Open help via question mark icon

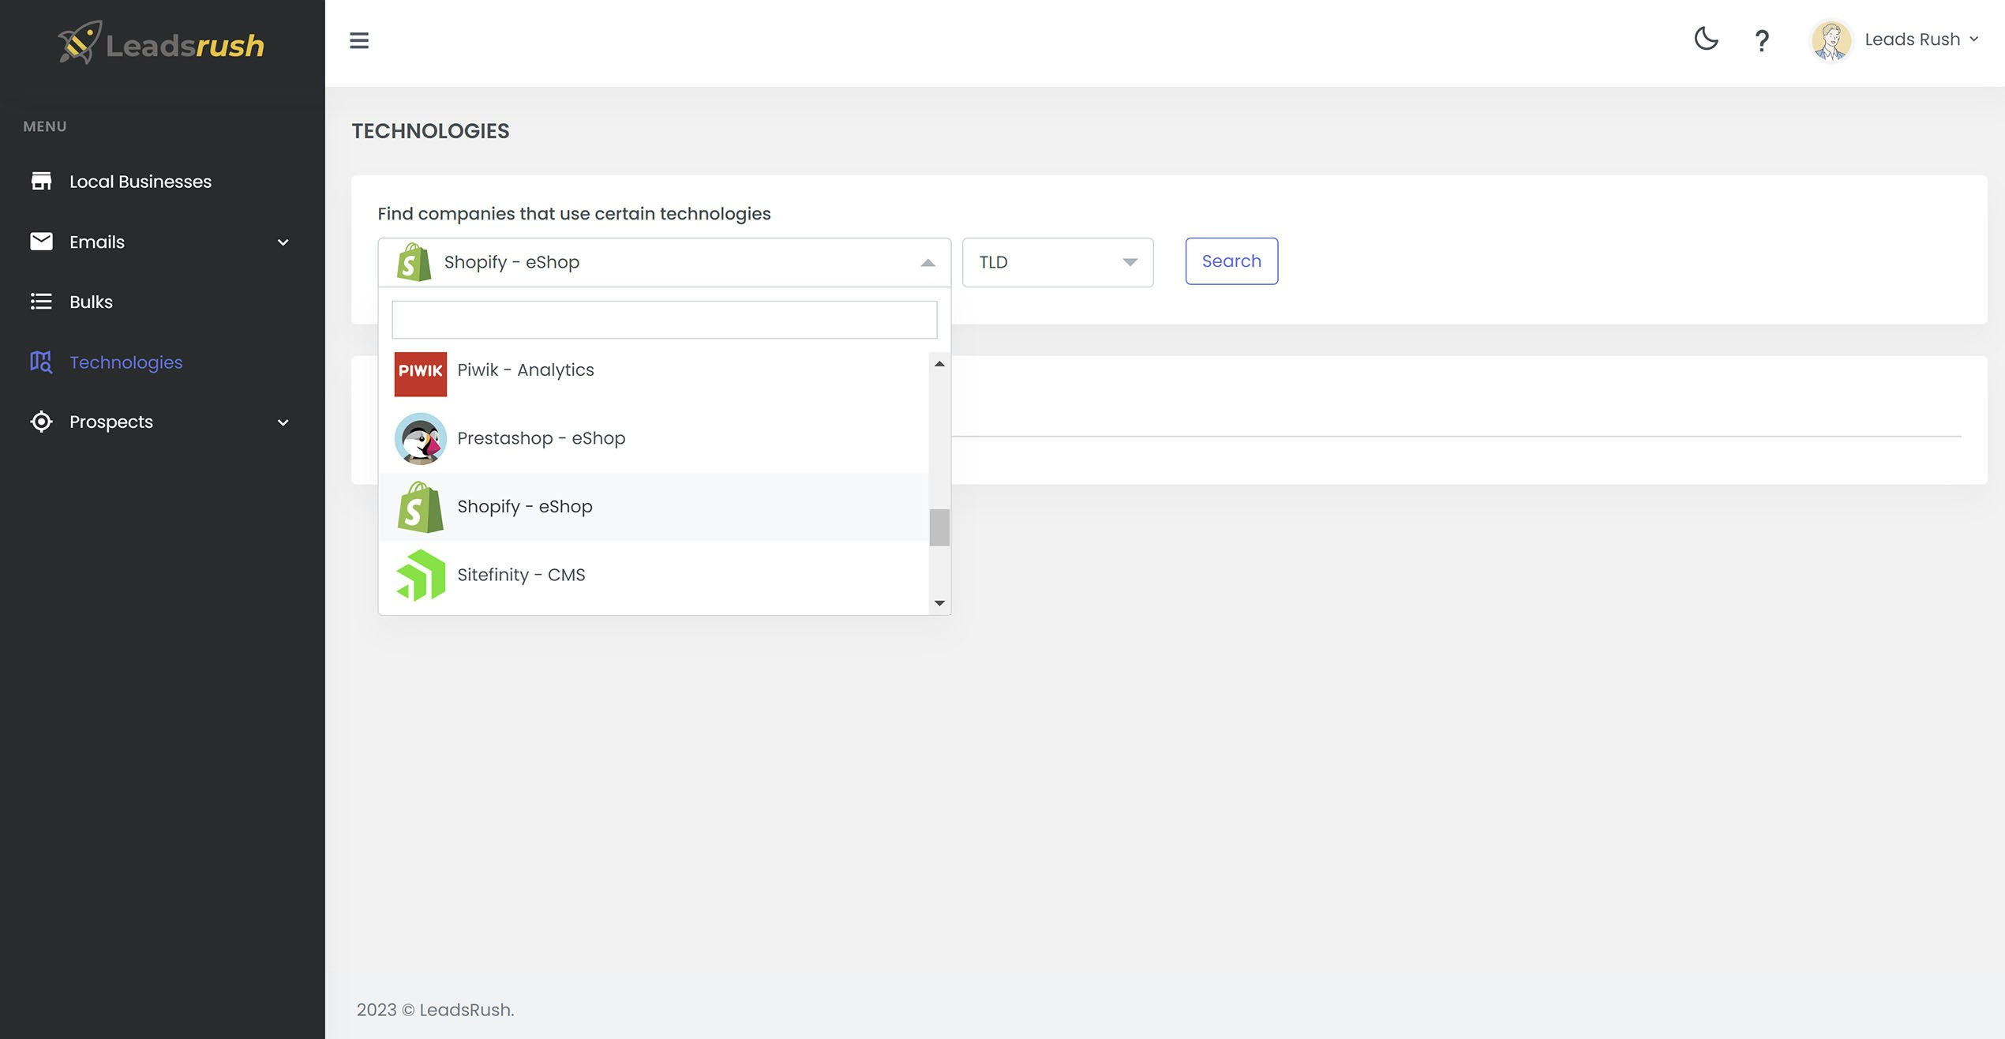click(1762, 40)
